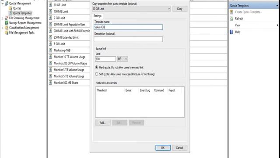Image resolution: width=280 pixels, height=158 pixels.
Task: Click the Create Quota Template action icon
Action: (x=231, y=12)
